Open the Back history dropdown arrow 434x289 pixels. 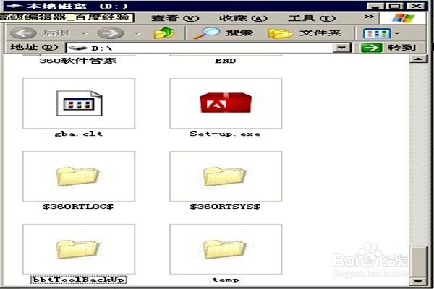pyautogui.click(x=85, y=33)
